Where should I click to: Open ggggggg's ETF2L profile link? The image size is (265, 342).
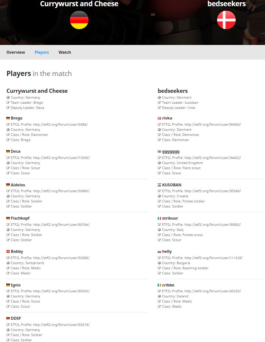click(213, 158)
